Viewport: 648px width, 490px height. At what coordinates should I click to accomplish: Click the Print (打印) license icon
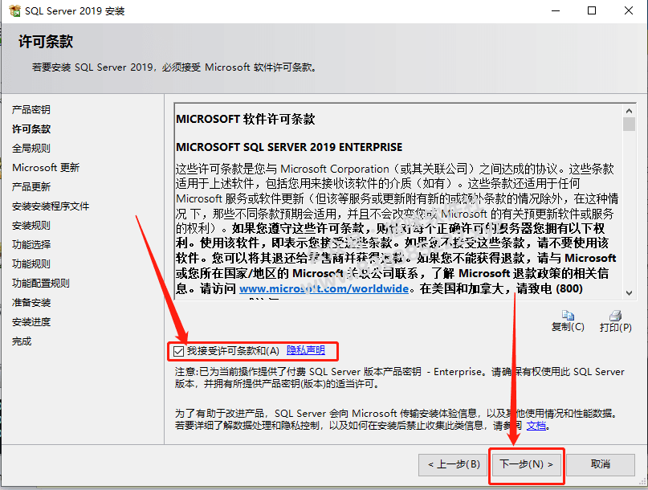(x=615, y=316)
